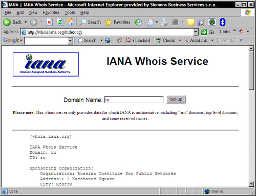The height and width of the screenshot is (196, 256).
Task: Expand the address bar dropdown
Action: [196, 32]
